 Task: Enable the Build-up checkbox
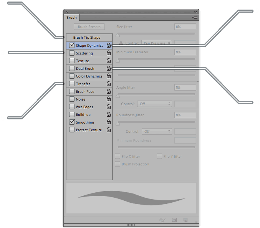tap(72, 114)
